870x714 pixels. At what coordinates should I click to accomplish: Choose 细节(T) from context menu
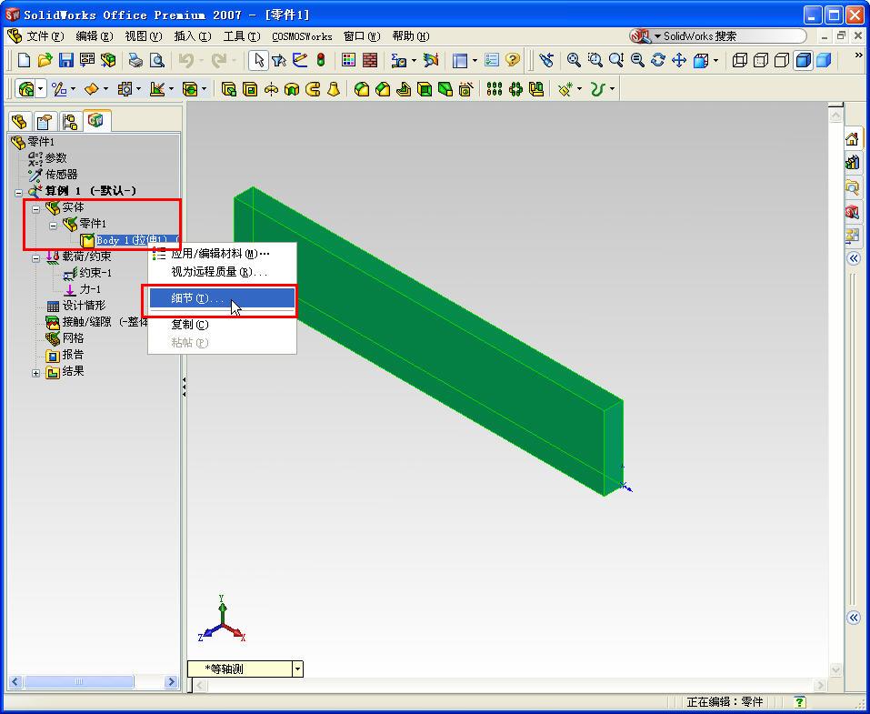(222, 298)
